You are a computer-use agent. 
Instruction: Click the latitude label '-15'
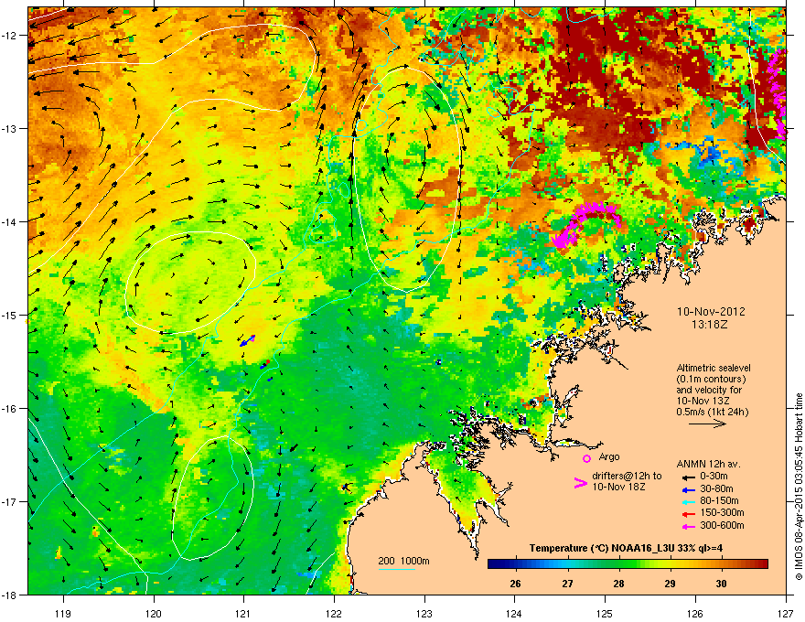[9, 316]
